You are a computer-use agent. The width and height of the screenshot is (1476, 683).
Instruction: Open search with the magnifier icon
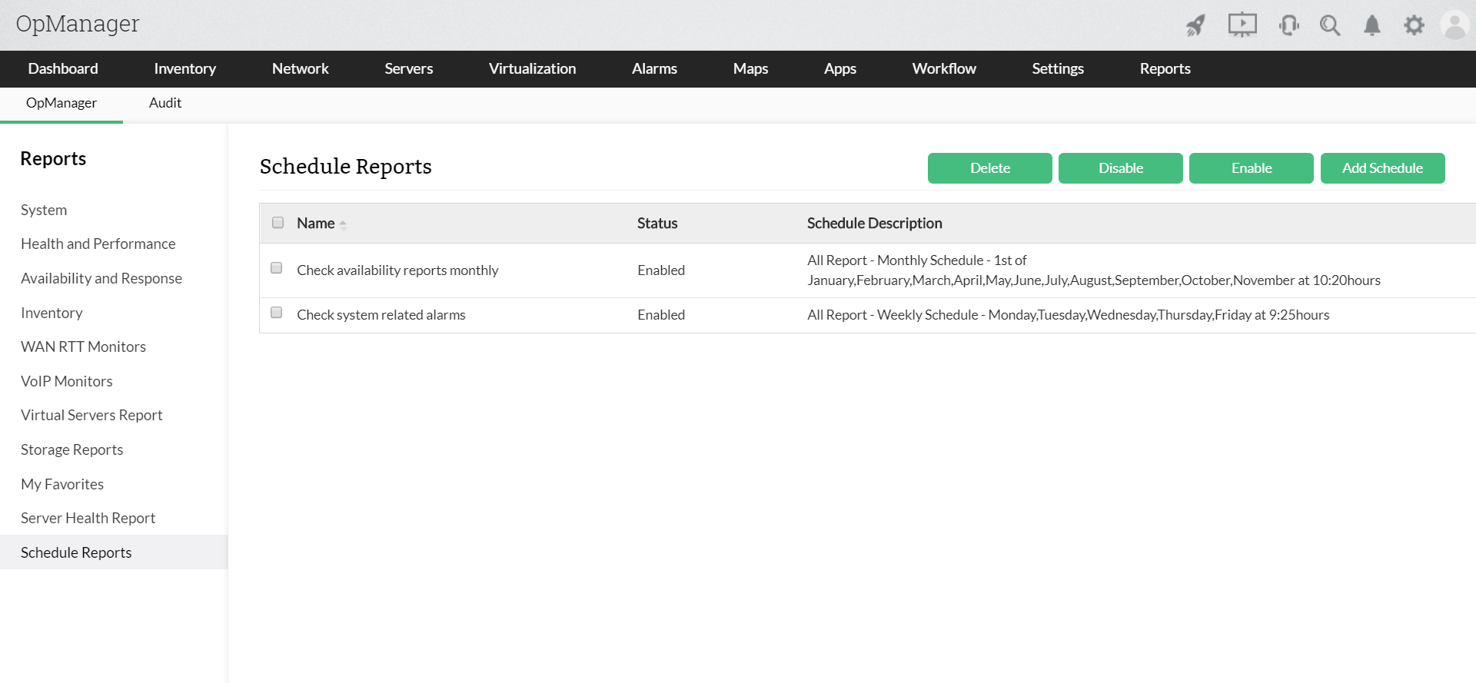[1330, 25]
